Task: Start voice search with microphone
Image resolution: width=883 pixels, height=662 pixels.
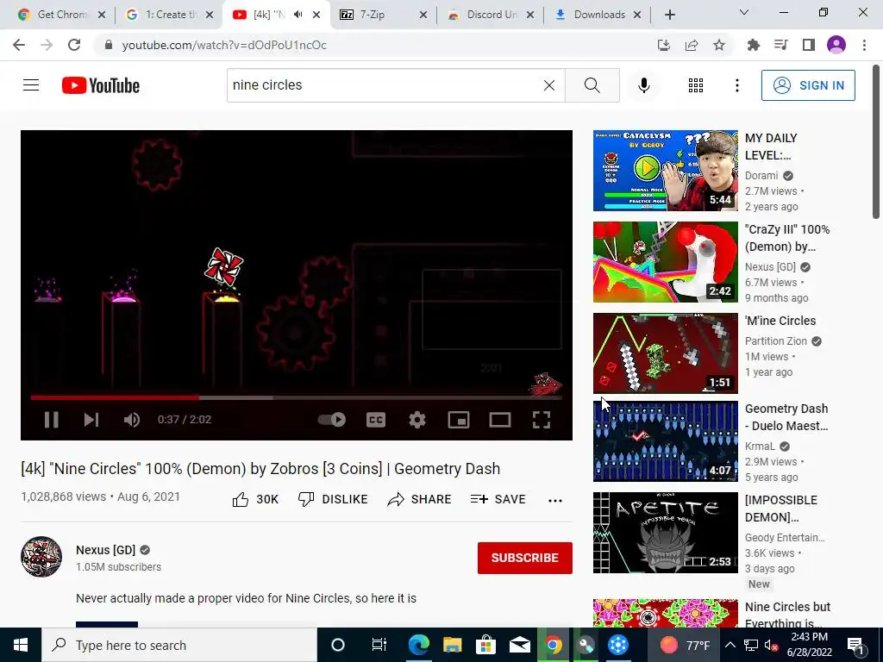Action: point(644,85)
